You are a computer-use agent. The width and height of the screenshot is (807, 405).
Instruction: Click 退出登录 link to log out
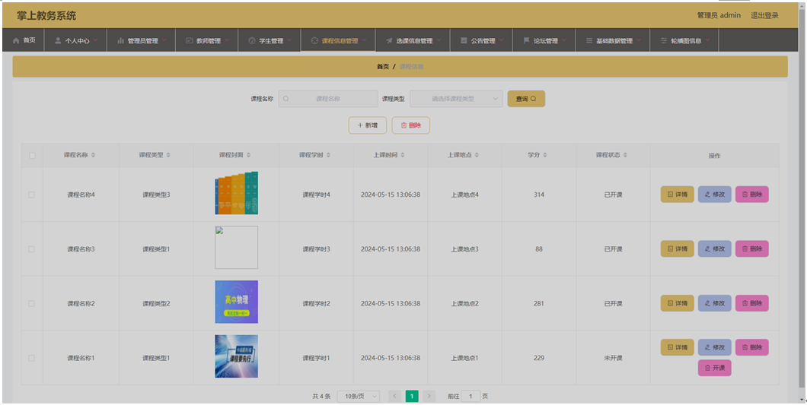tap(764, 15)
